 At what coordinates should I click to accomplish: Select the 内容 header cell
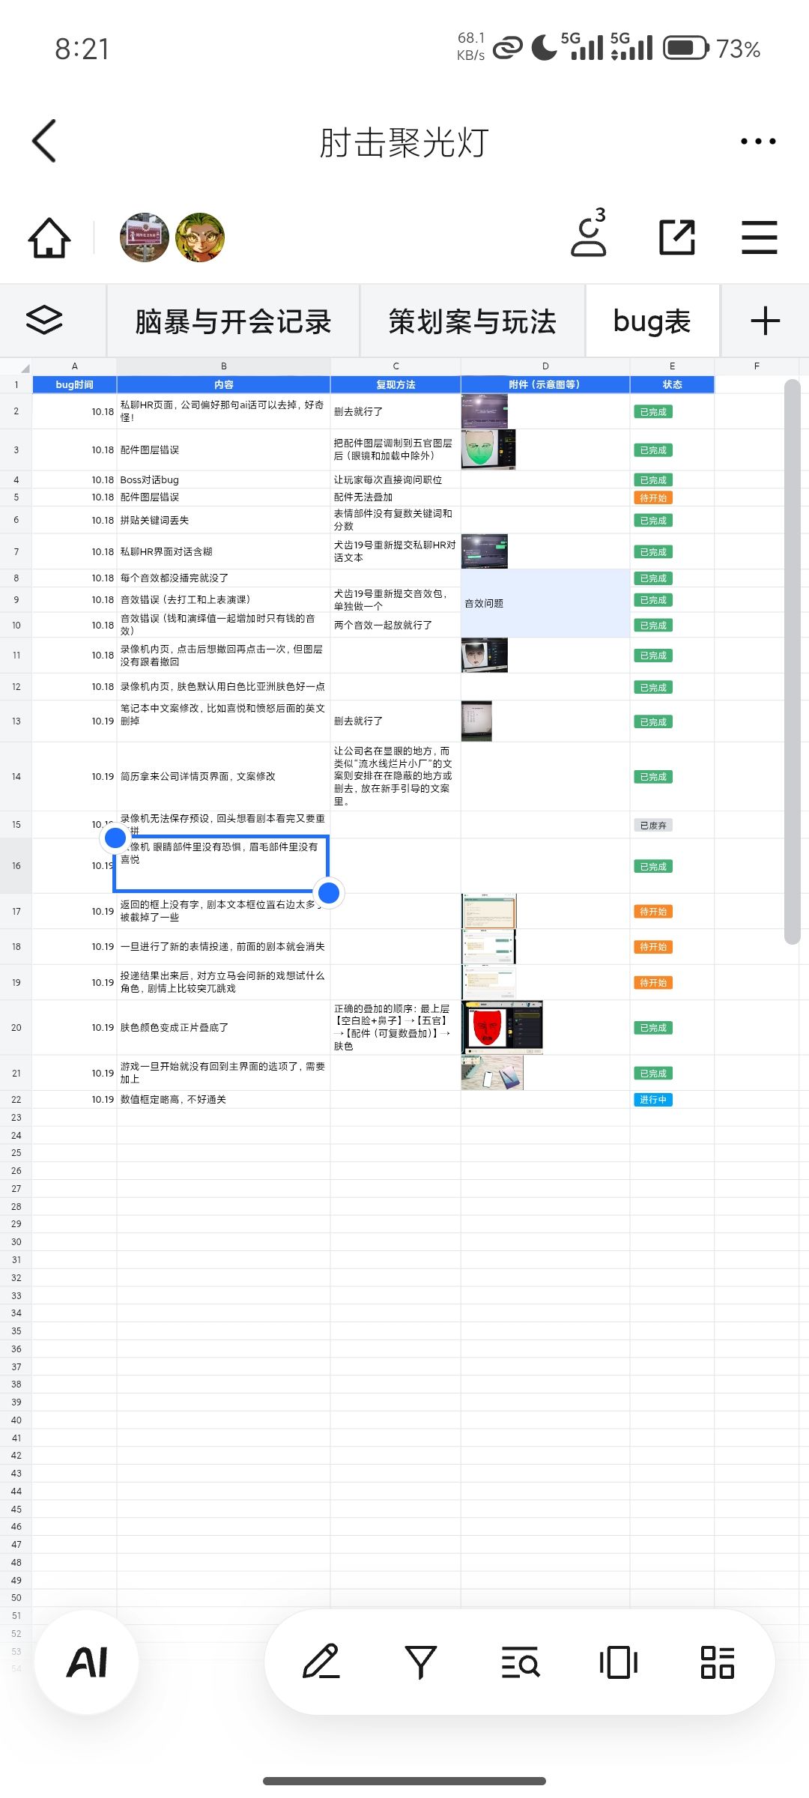(x=223, y=384)
